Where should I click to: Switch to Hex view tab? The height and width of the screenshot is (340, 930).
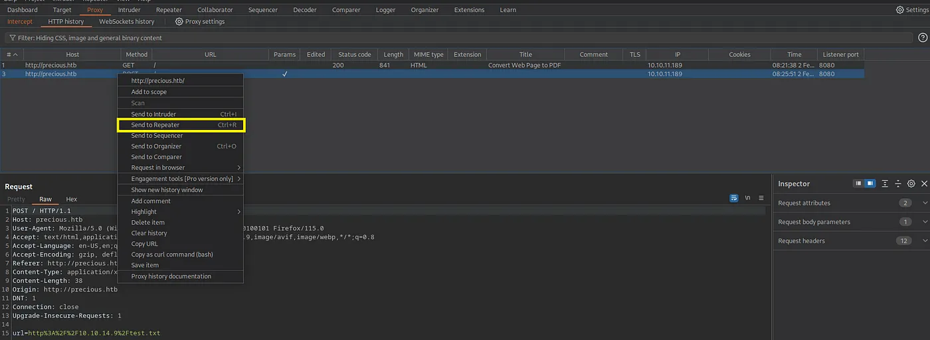(71, 199)
